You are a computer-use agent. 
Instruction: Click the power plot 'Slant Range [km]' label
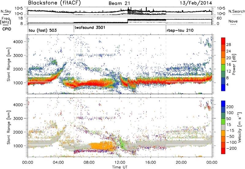pyautogui.click(x=9, y=64)
